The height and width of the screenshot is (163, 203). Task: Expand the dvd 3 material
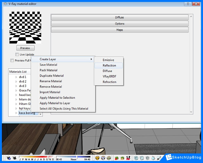pos(16,86)
